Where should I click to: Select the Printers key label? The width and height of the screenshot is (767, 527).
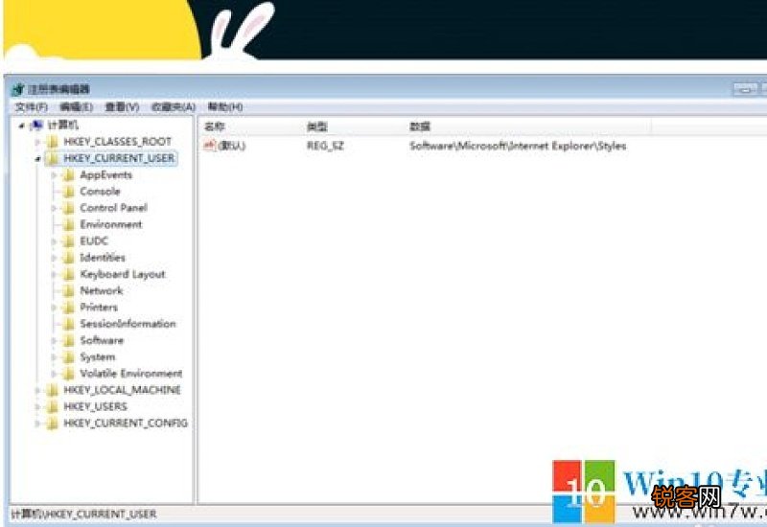coord(99,308)
